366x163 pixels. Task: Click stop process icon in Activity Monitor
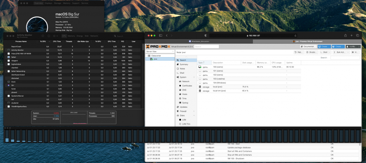coord(43,36)
